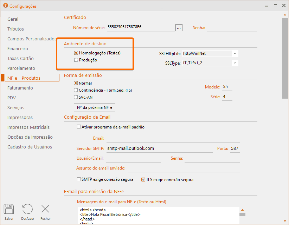Toggle SMTP exige conexão segura checkbox
Screen dimensions: 289x225
79,179
